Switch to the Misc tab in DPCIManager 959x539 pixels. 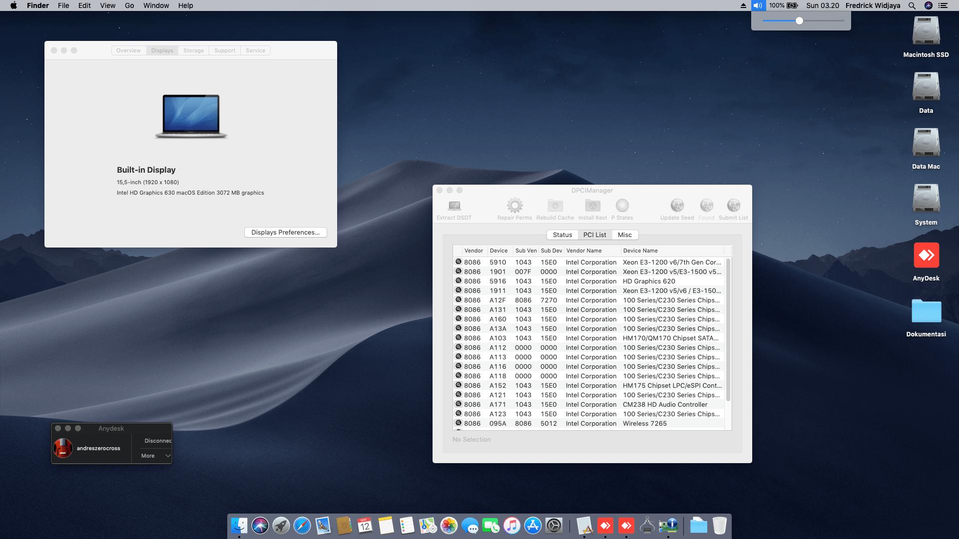click(625, 235)
